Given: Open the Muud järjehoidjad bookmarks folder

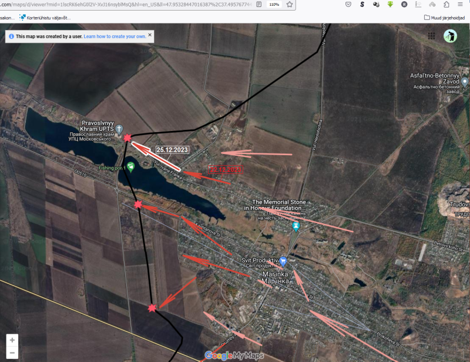Looking at the screenshot, I should 445,18.
